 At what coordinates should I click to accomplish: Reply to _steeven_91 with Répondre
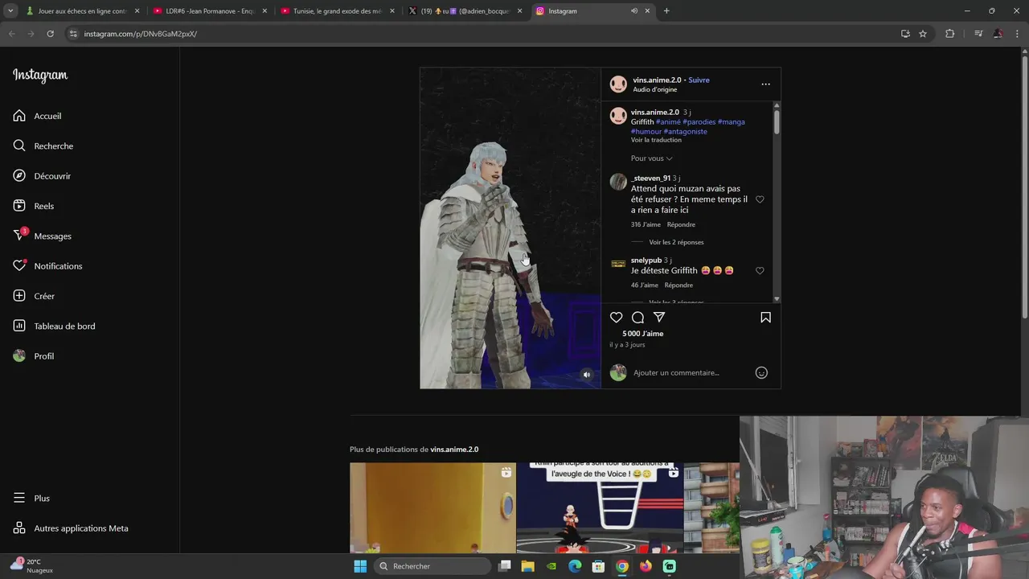pos(681,225)
